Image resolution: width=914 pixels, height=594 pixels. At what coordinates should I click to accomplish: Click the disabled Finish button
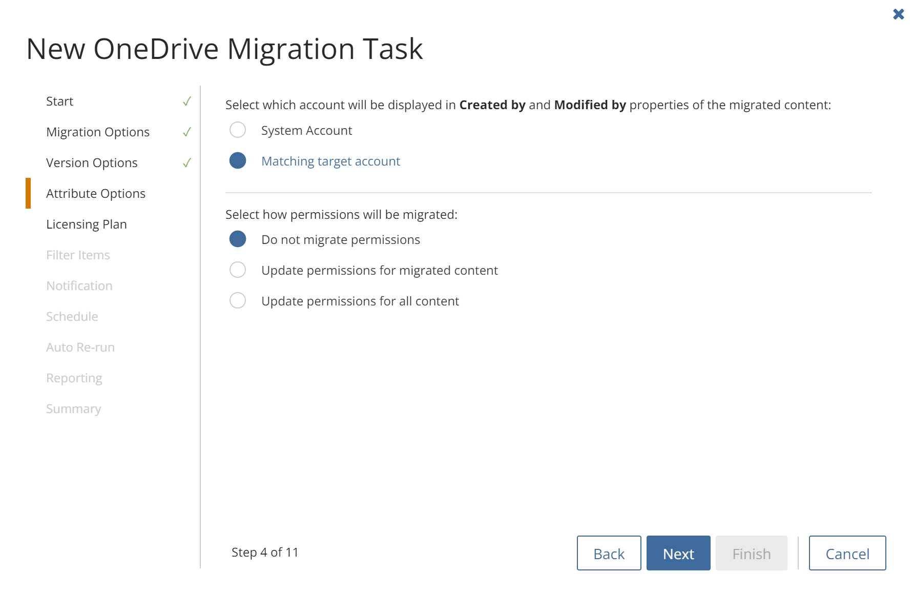(x=752, y=553)
